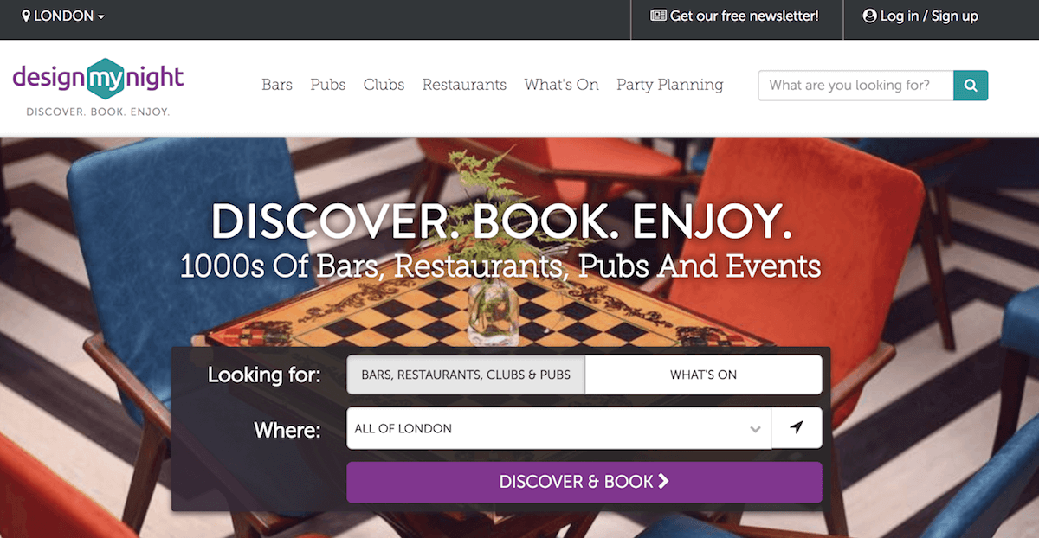This screenshot has width=1039, height=538.
Task: Open the Bars menu
Action: coord(277,85)
